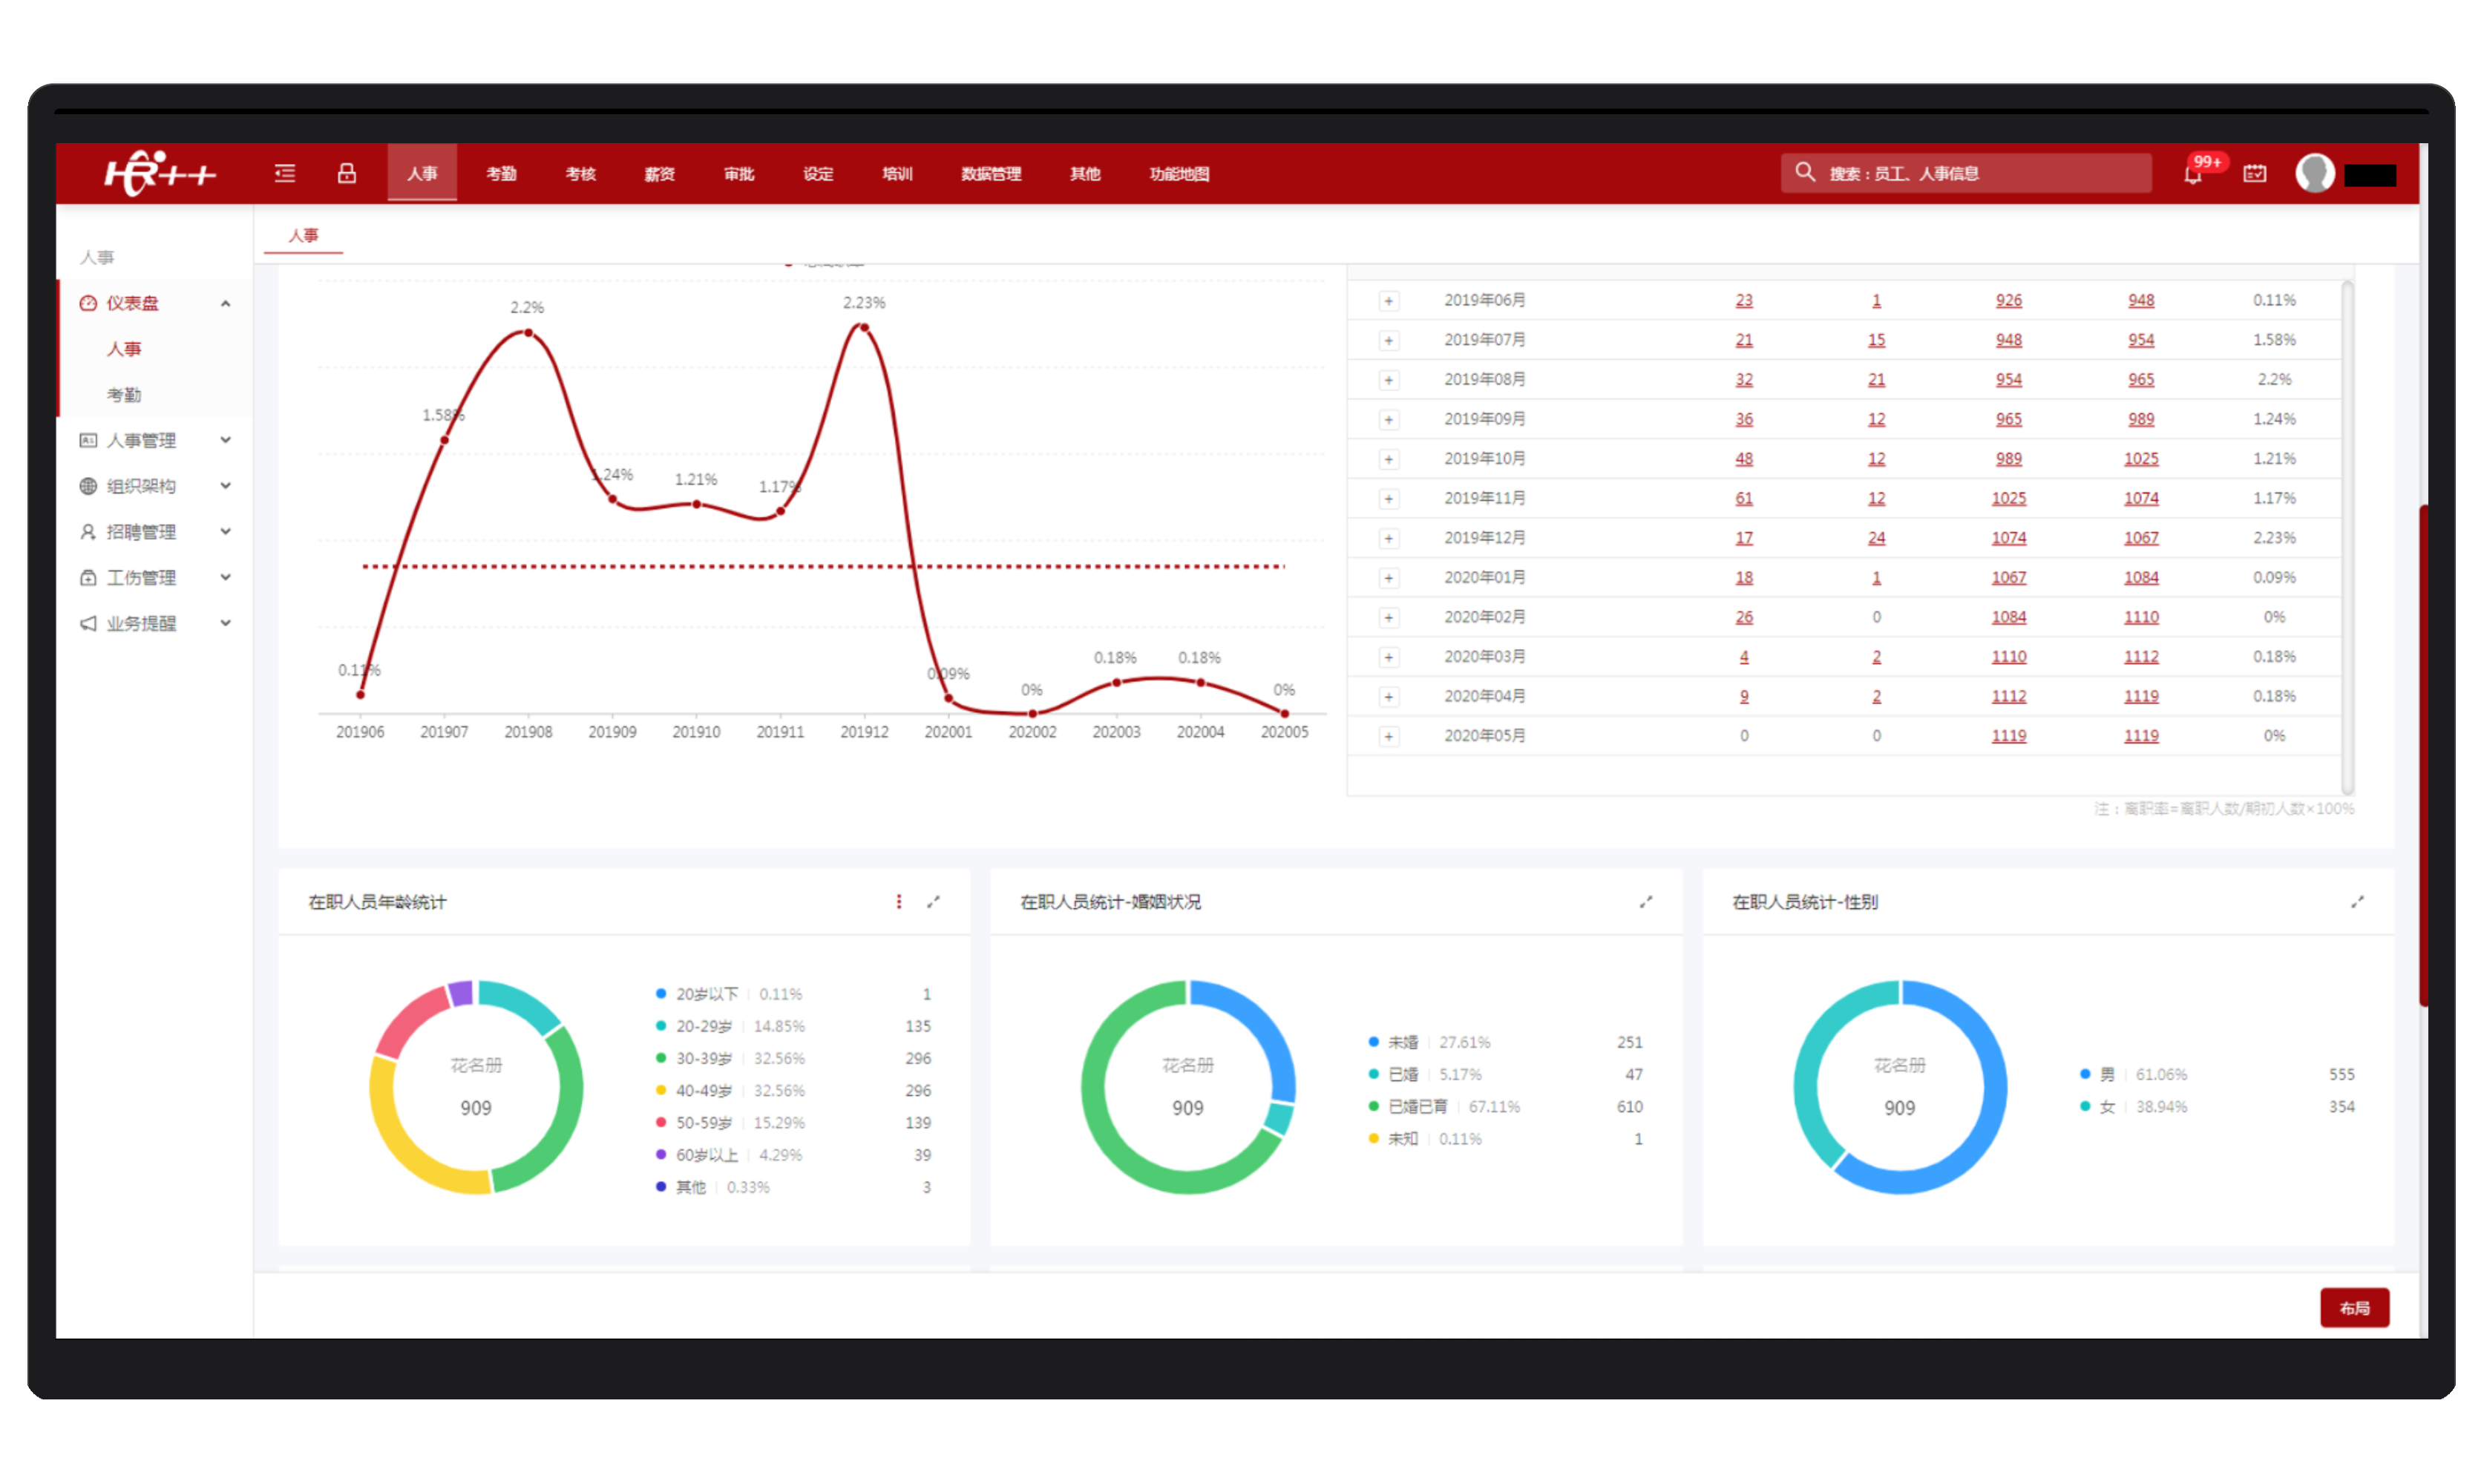Collapse the sidebar with the menu fold icon
Screen dimensions: 2484x1484
[285, 173]
